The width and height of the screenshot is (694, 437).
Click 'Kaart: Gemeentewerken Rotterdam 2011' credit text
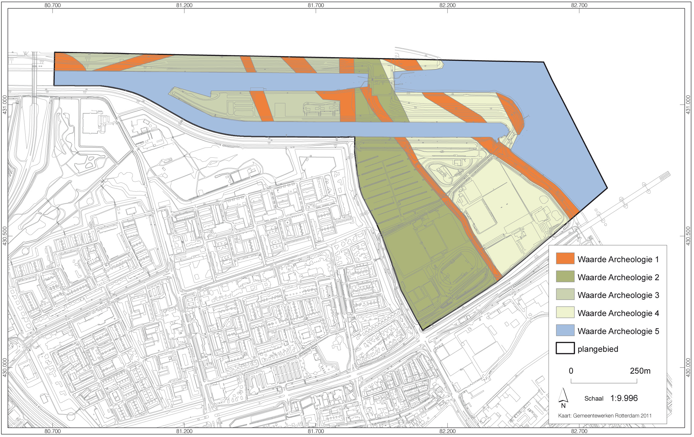[605, 416]
